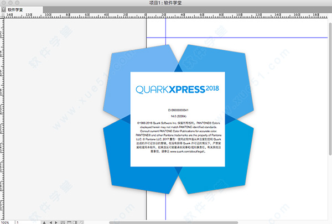Screen dimensions: 332x224
Task: Click the zoom window button in title bar
Action: click(17, 3)
